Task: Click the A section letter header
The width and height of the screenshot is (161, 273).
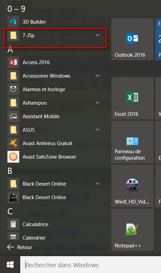Action: click(10, 50)
